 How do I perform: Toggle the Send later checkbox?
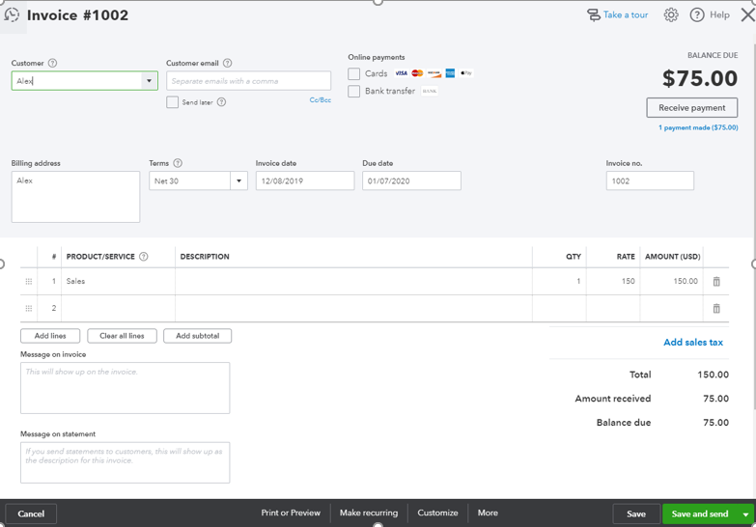[x=172, y=101]
